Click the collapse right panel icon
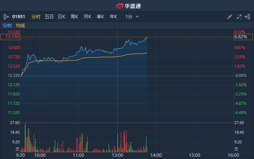The image size is (254, 159). 247,17
